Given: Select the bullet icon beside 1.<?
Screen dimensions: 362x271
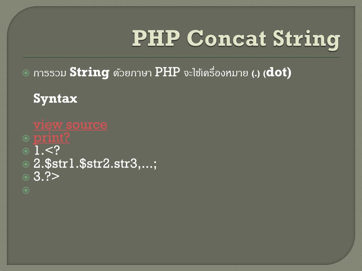Looking at the screenshot, I should pyautogui.click(x=26, y=151).
